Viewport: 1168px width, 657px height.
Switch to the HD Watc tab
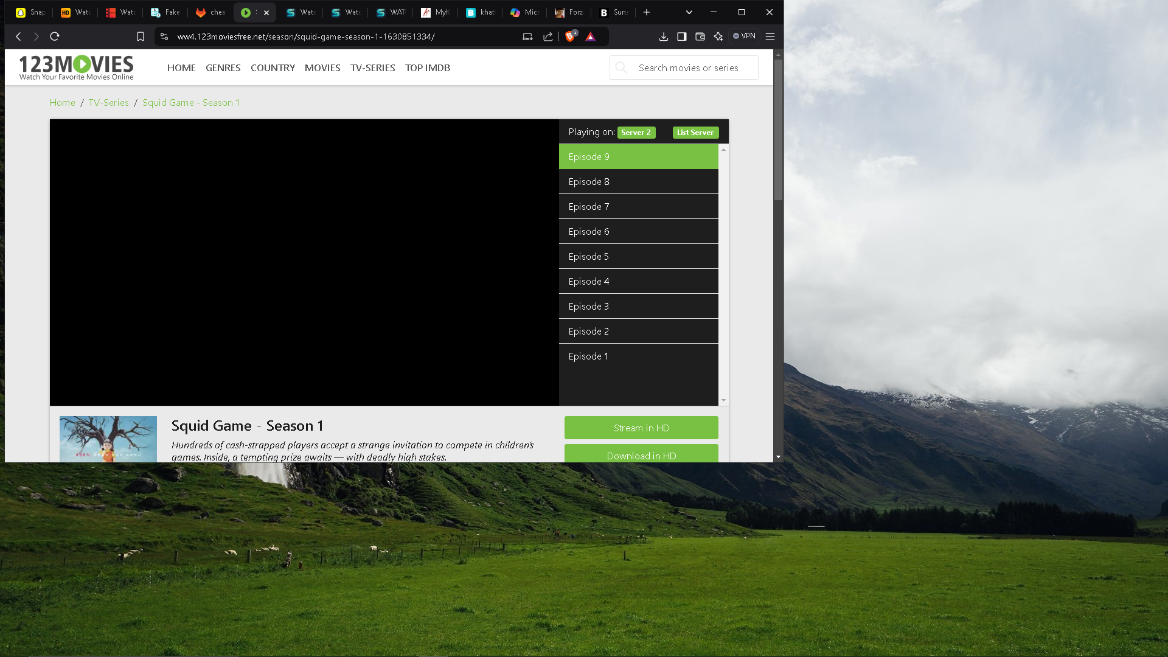(75, 12)
